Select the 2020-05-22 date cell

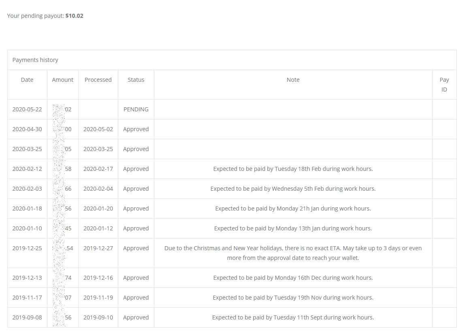(27, 109)
